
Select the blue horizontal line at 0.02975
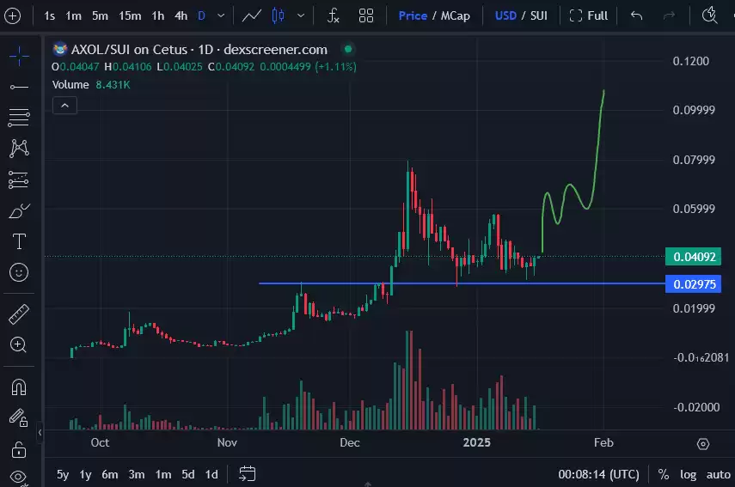click(462, 283)
